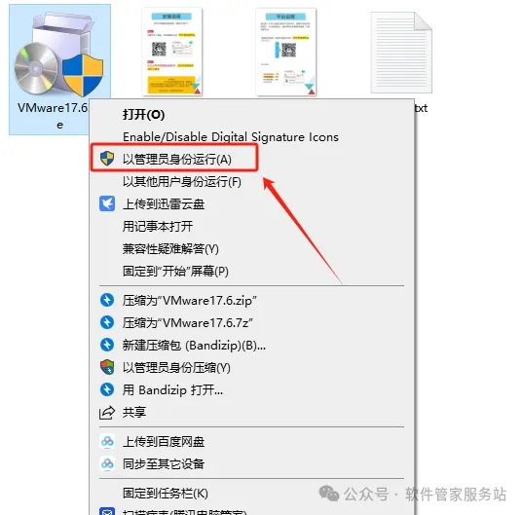The width and height of the screenshot is (523, 515).
Task: Choose 新建压缩包 (Bandizip)(B)... entry
Action: 194,345
